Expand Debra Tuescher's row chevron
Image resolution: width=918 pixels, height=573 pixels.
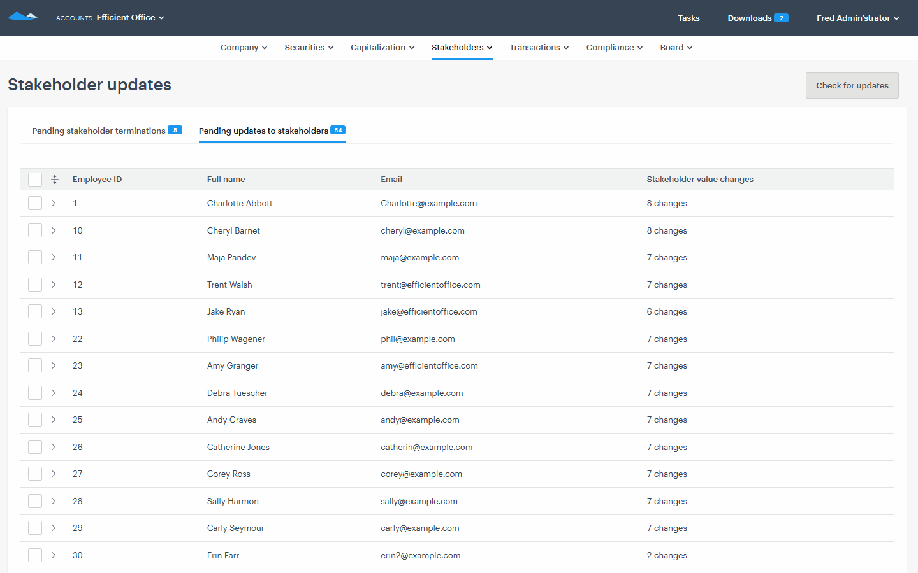(x=54, y=393)
